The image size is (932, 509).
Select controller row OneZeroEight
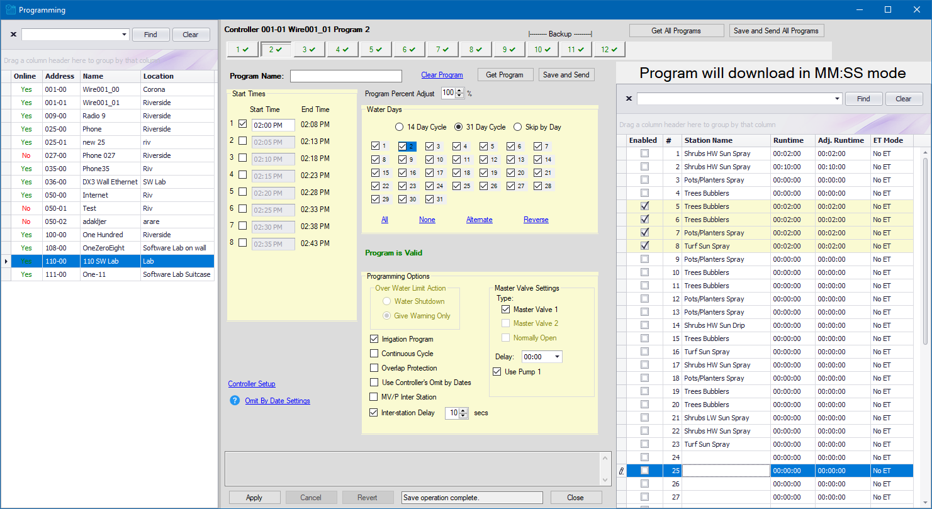tap(108, 248)
